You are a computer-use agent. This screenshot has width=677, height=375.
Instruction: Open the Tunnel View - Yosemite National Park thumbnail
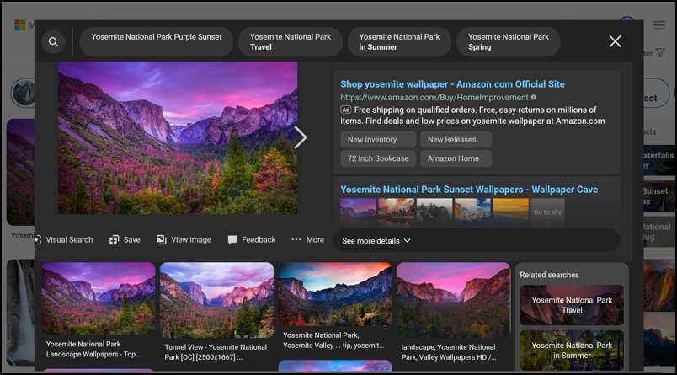[x=216, y=300]
